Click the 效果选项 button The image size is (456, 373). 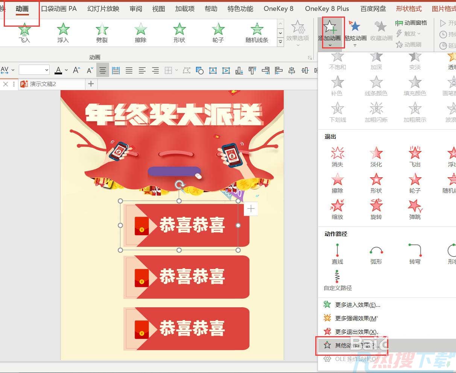298,33
